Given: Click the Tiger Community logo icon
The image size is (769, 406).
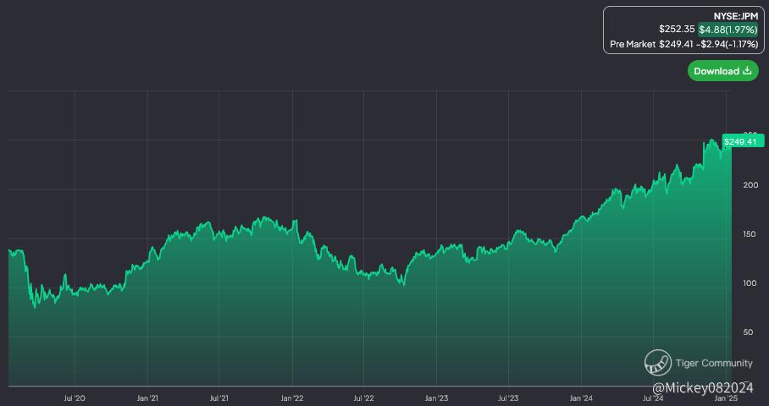Looking at the screenshot, I should coord(658,363).
